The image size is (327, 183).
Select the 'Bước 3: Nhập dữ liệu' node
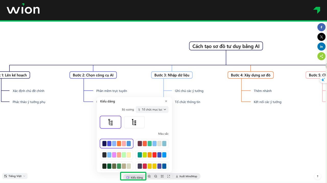pos(172,75)
